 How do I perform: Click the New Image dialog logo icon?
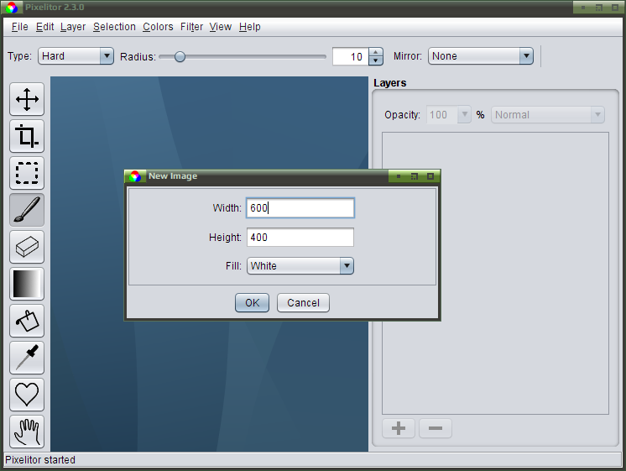tap(135, 176)
